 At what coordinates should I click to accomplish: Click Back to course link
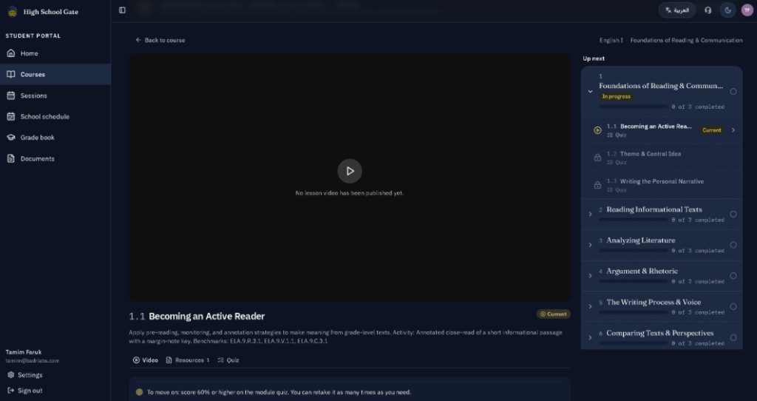[160, 40]
